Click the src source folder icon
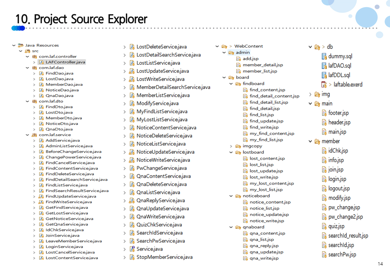This screenshot has width=390, height=270. click(x=27, y=51)
